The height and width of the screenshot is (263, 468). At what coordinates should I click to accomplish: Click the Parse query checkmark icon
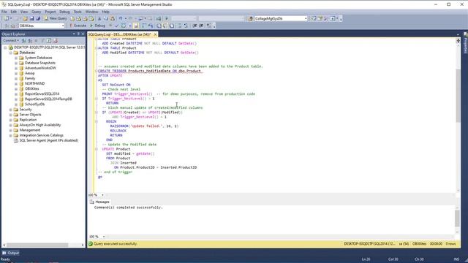point(117,26)
